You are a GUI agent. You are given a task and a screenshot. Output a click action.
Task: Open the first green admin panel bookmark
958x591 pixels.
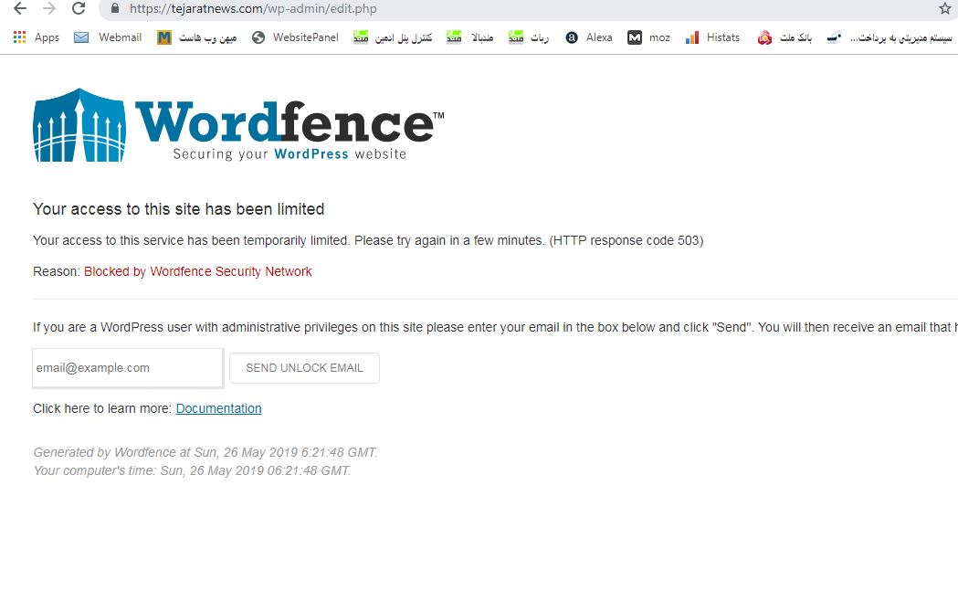point(393,37)
